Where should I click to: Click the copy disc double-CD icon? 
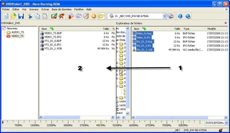[x=79, y=16]
